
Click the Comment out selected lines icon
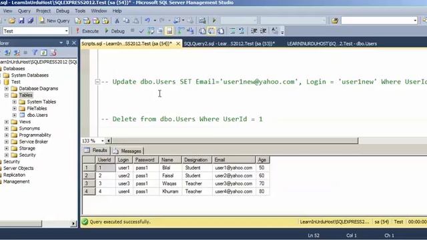(232, 31)
